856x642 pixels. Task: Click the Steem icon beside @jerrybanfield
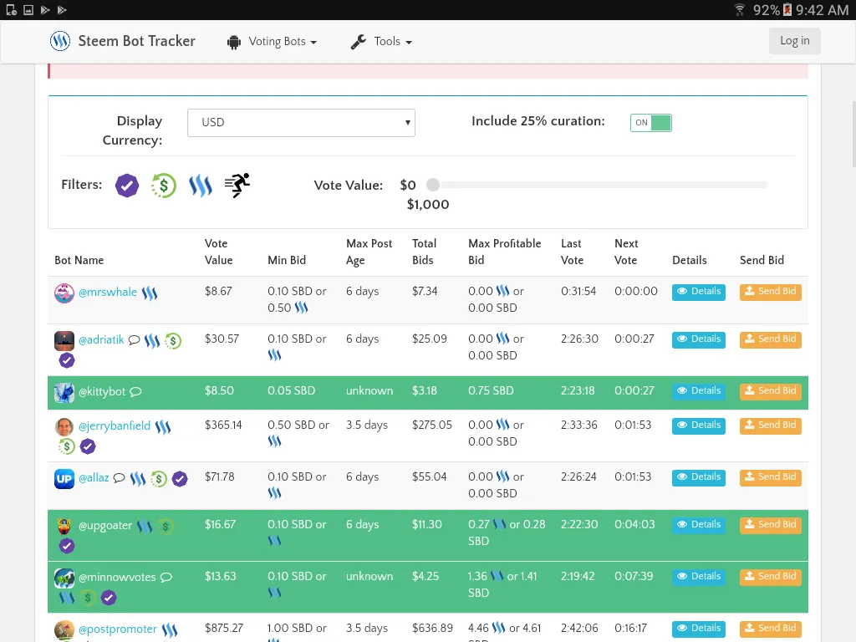(163, 427)
